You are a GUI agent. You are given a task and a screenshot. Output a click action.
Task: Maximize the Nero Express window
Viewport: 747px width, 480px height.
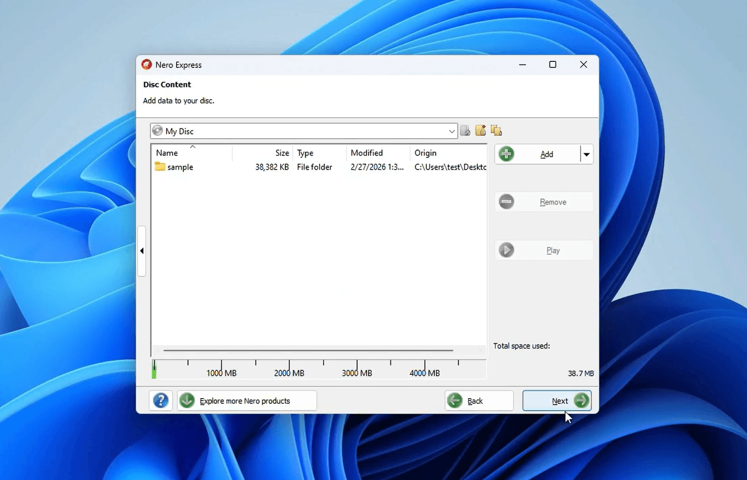point(553,65)
